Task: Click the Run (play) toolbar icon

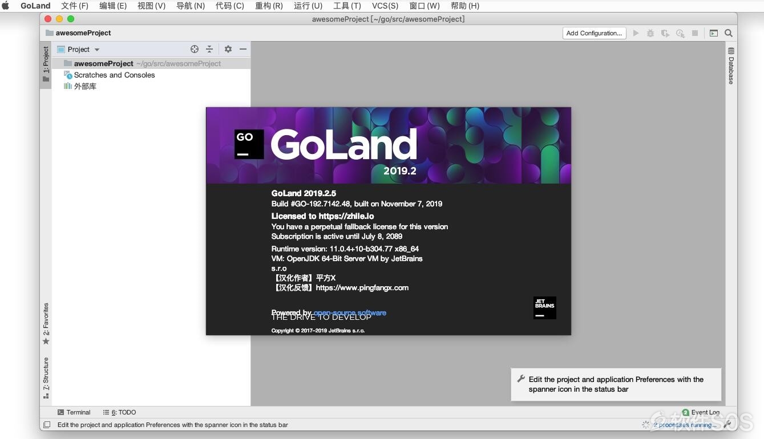Action: 636,33
